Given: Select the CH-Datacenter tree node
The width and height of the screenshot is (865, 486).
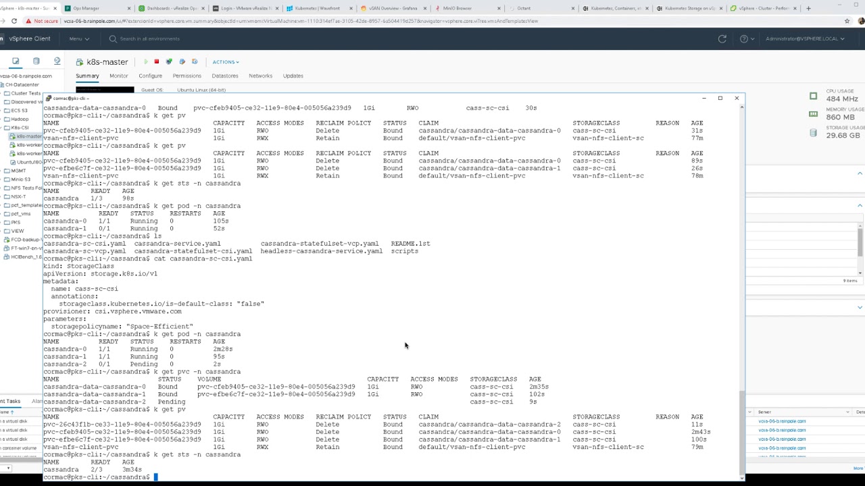Looking at the screenshot, I should coord(22,84).
